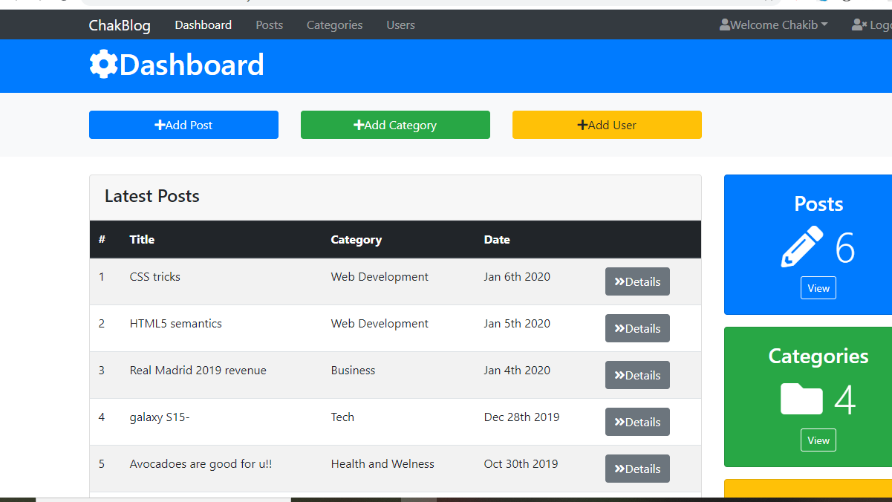Click the pencil icon in Posts card
The width and height of the screenshot is (892, 502).
[802, 247]
